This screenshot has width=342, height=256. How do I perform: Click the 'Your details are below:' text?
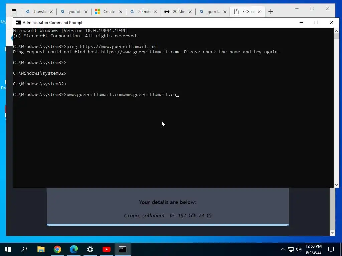click(168, 202)
